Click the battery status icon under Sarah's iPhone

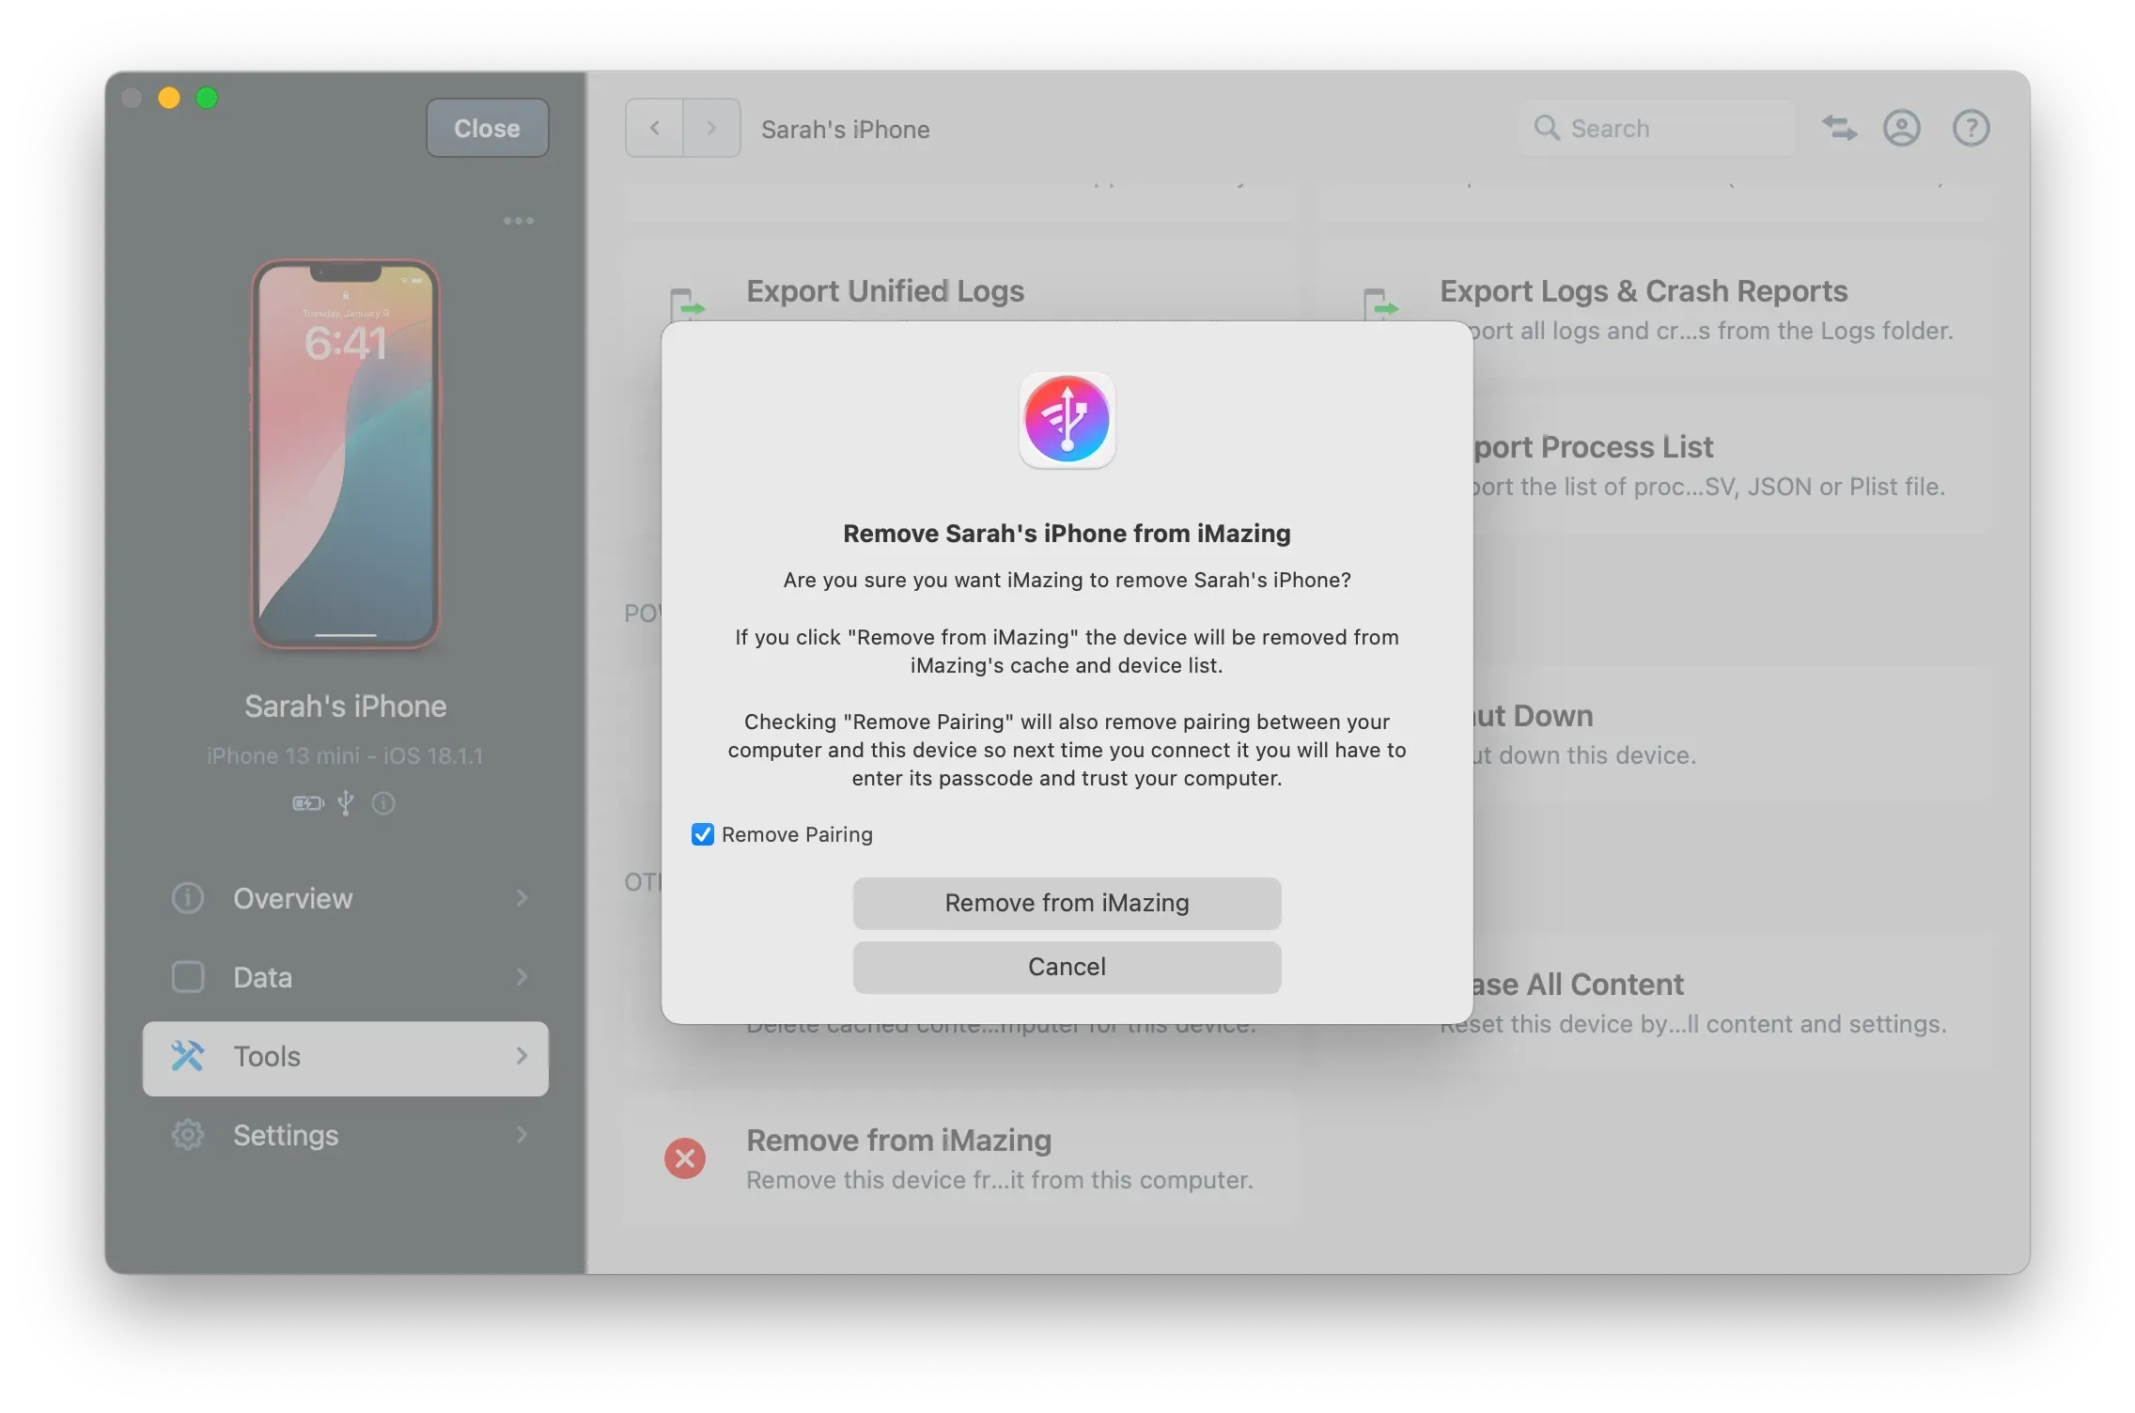306,803
